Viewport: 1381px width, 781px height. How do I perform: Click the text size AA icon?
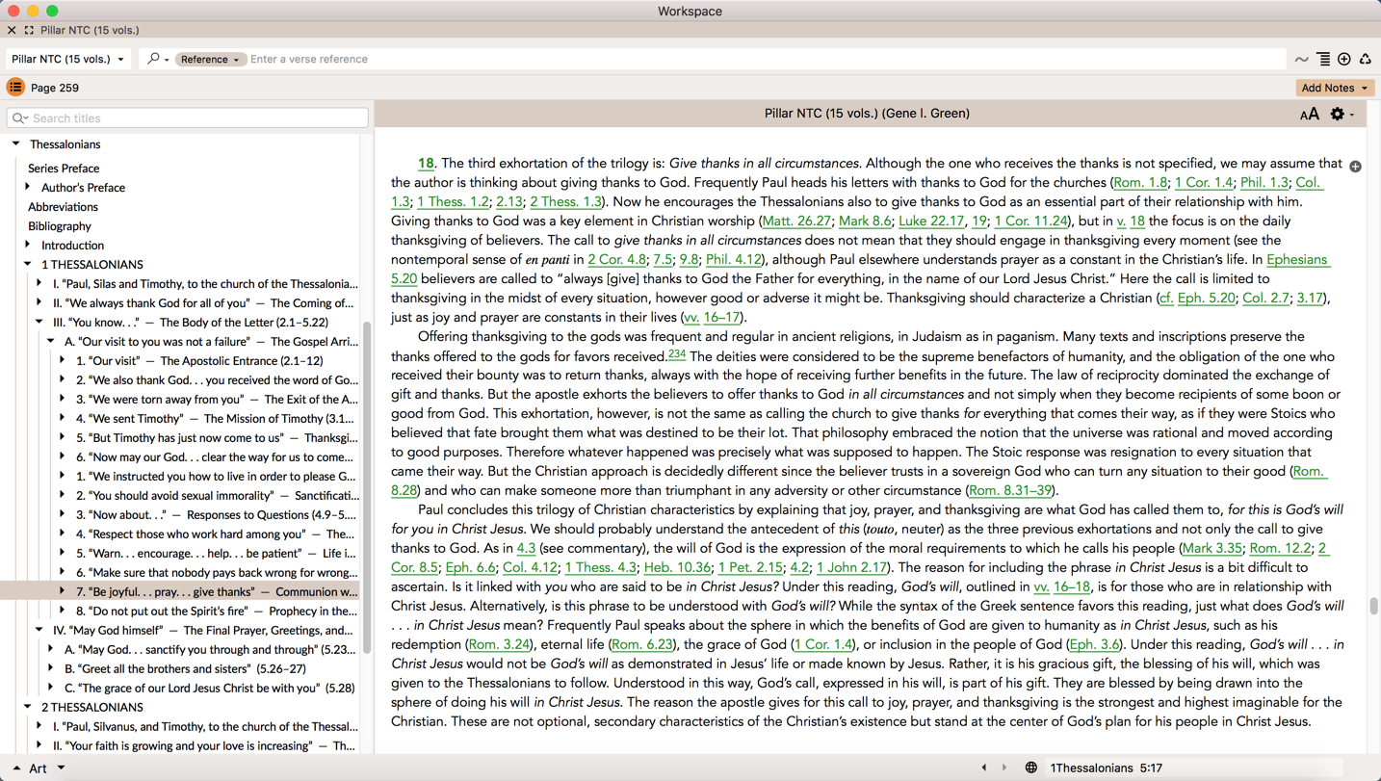coord(1309,115)
